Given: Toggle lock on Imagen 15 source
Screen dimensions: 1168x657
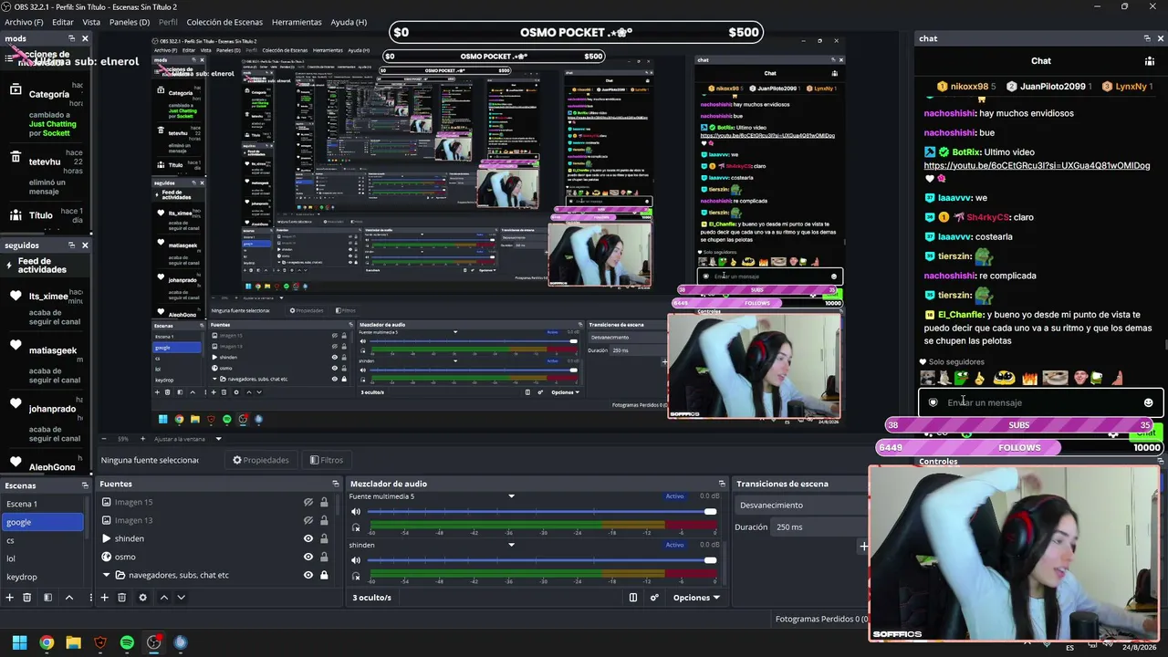Looking at the screenshot, I should tap(324, 502).
